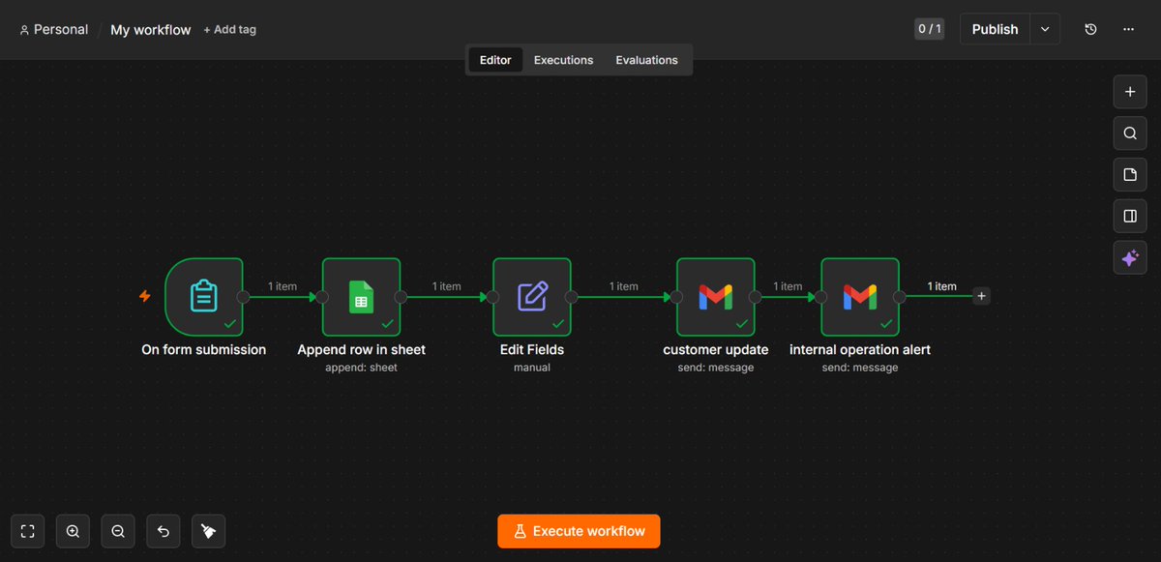This screenshot has height=562, width=1161.
Task: Fit workflow to view
Action: pyautogui.click(x=28, y=531)
